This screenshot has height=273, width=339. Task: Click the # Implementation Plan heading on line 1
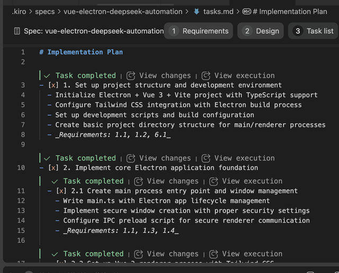pos(81,52)
